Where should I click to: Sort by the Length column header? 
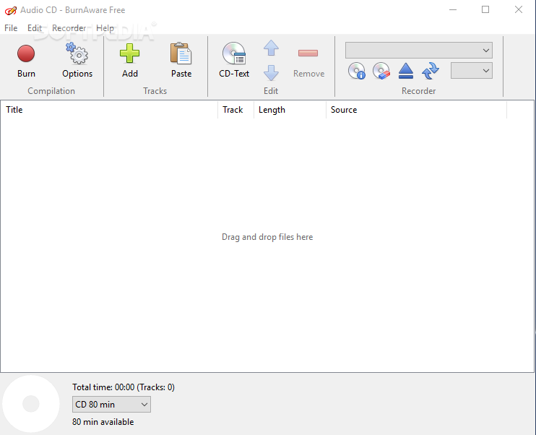[x=290, y=110]
